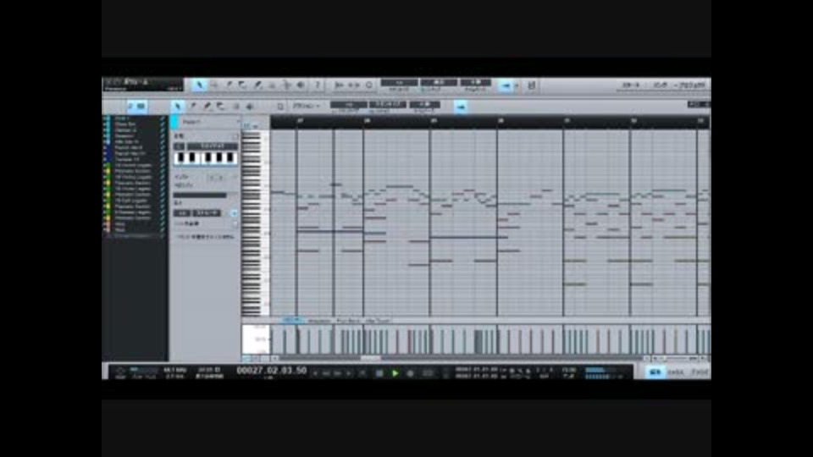Open the track name selector in inspector
This screenshot has width=813, height=457.
(210, 122)
